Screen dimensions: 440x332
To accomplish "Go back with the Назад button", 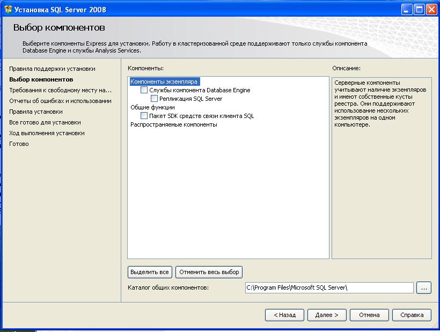I will tap(284, 315).
